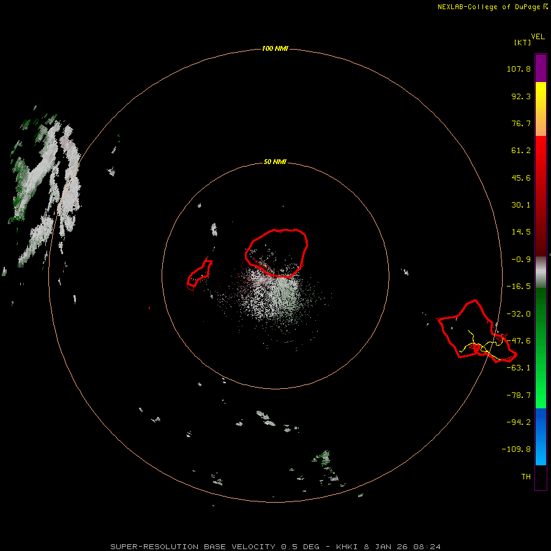
Task: Click the blue segment of the velocity color bar
Action: [541, 437]
